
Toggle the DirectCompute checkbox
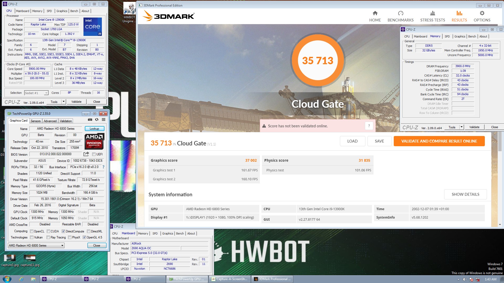[63, 231]
